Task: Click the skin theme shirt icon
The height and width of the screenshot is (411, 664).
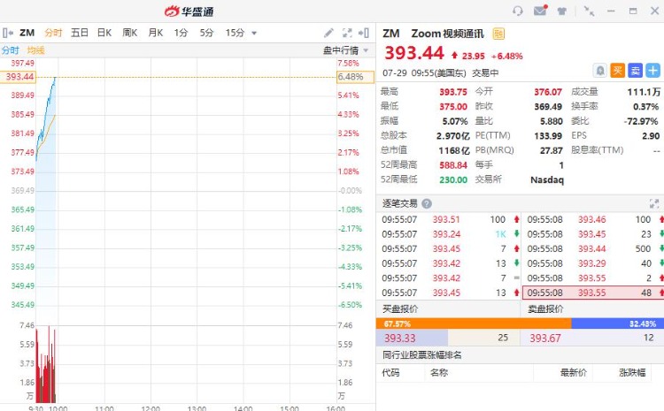Action: pyautogui.click(x=561, y=11)
